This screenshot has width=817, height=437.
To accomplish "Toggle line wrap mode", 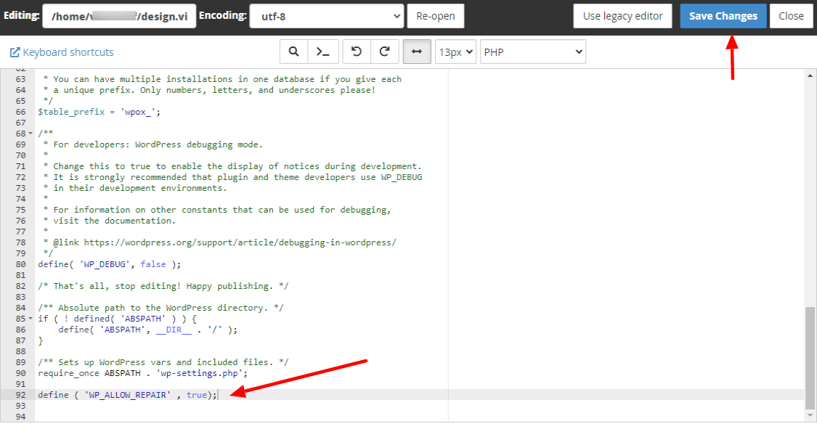I will point(417,52).
